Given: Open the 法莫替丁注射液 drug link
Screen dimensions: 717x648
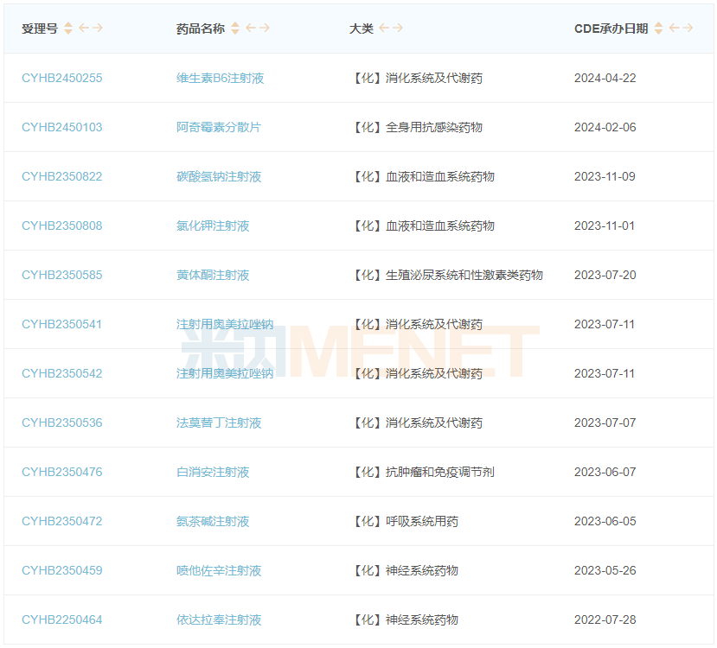Looking at the screenshot, I should pyautogui.click(x=219, y=423).
